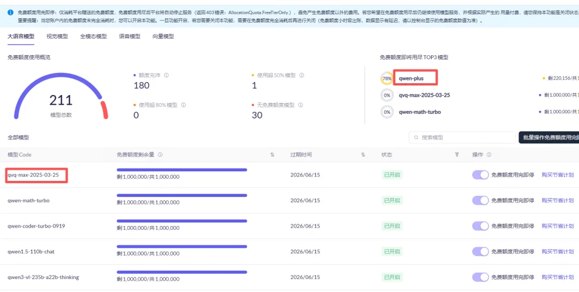The height and width of the screenshot is (292, 579).
Task: Open info tooltip next to 使用超80%模型
Action: [x=183, y=105]
